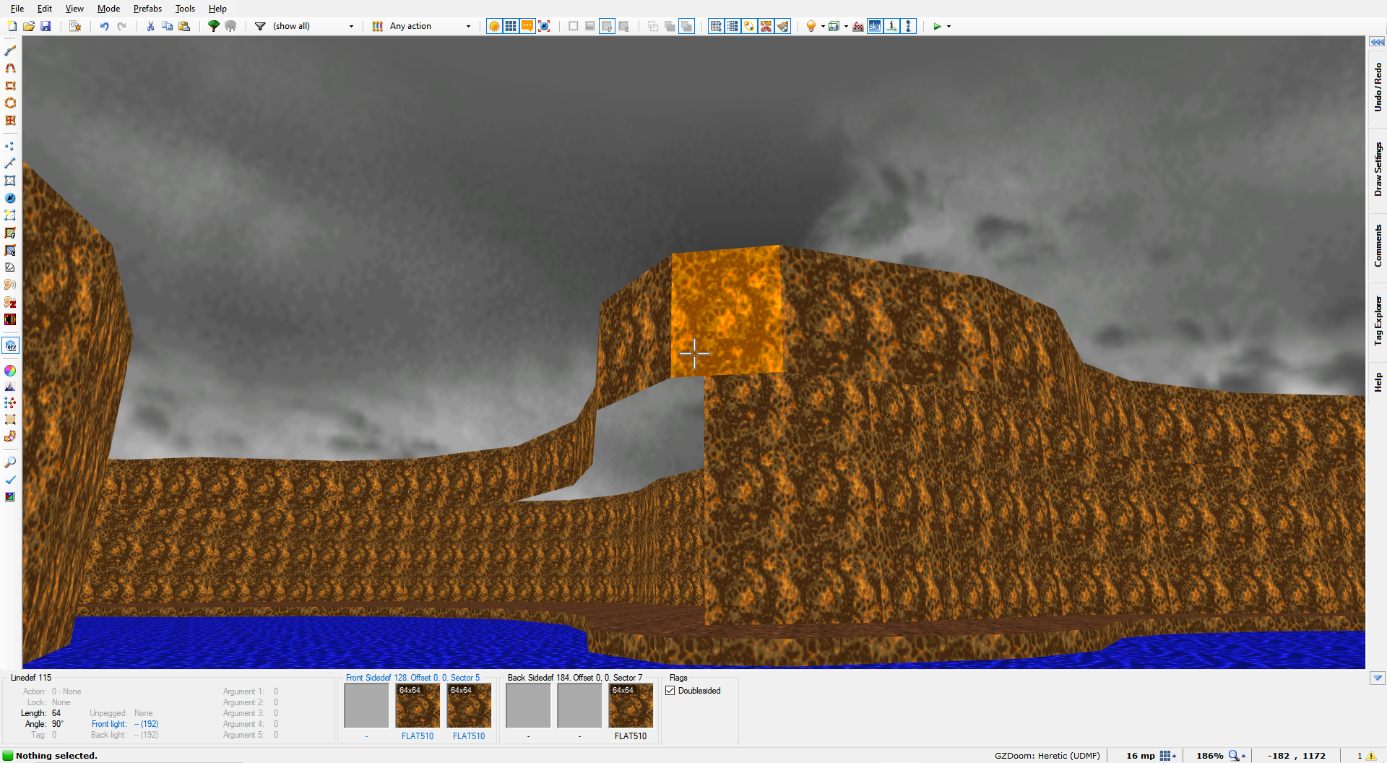
Task: Toggle the vertical arrows gravity button
Action: click(909, 26)
